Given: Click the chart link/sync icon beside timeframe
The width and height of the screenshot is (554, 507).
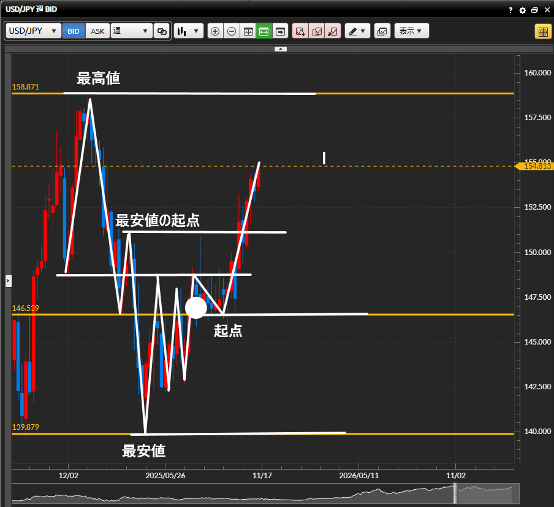Looking at the screenshot, I should 162,31.
